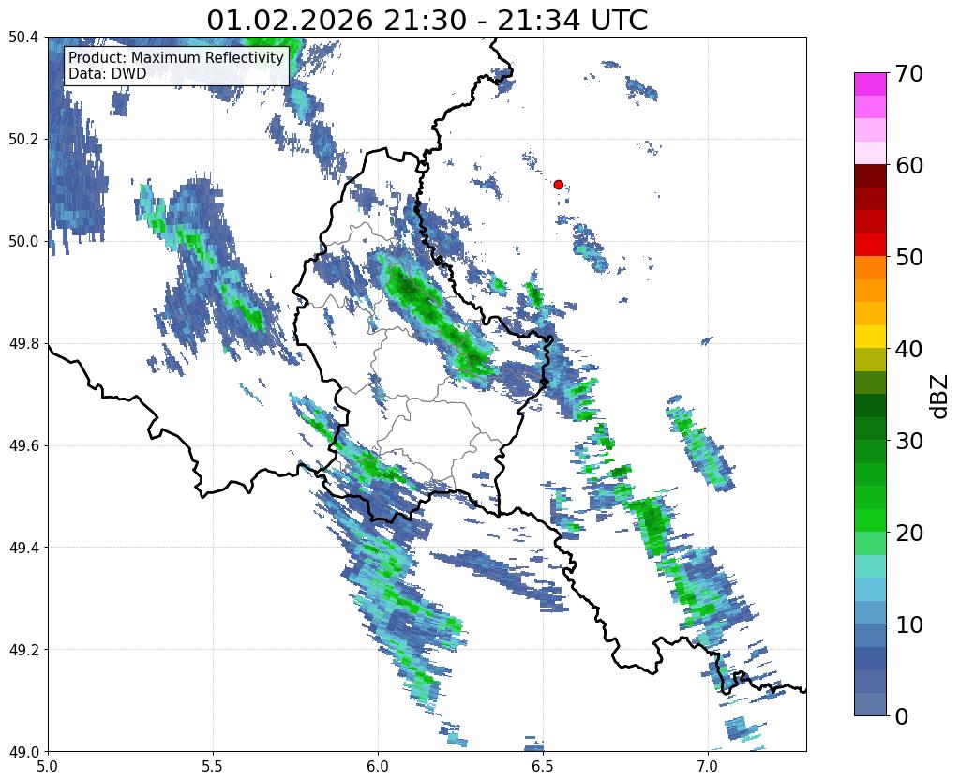Click the colorbar tick label 40

pos(908,349)
